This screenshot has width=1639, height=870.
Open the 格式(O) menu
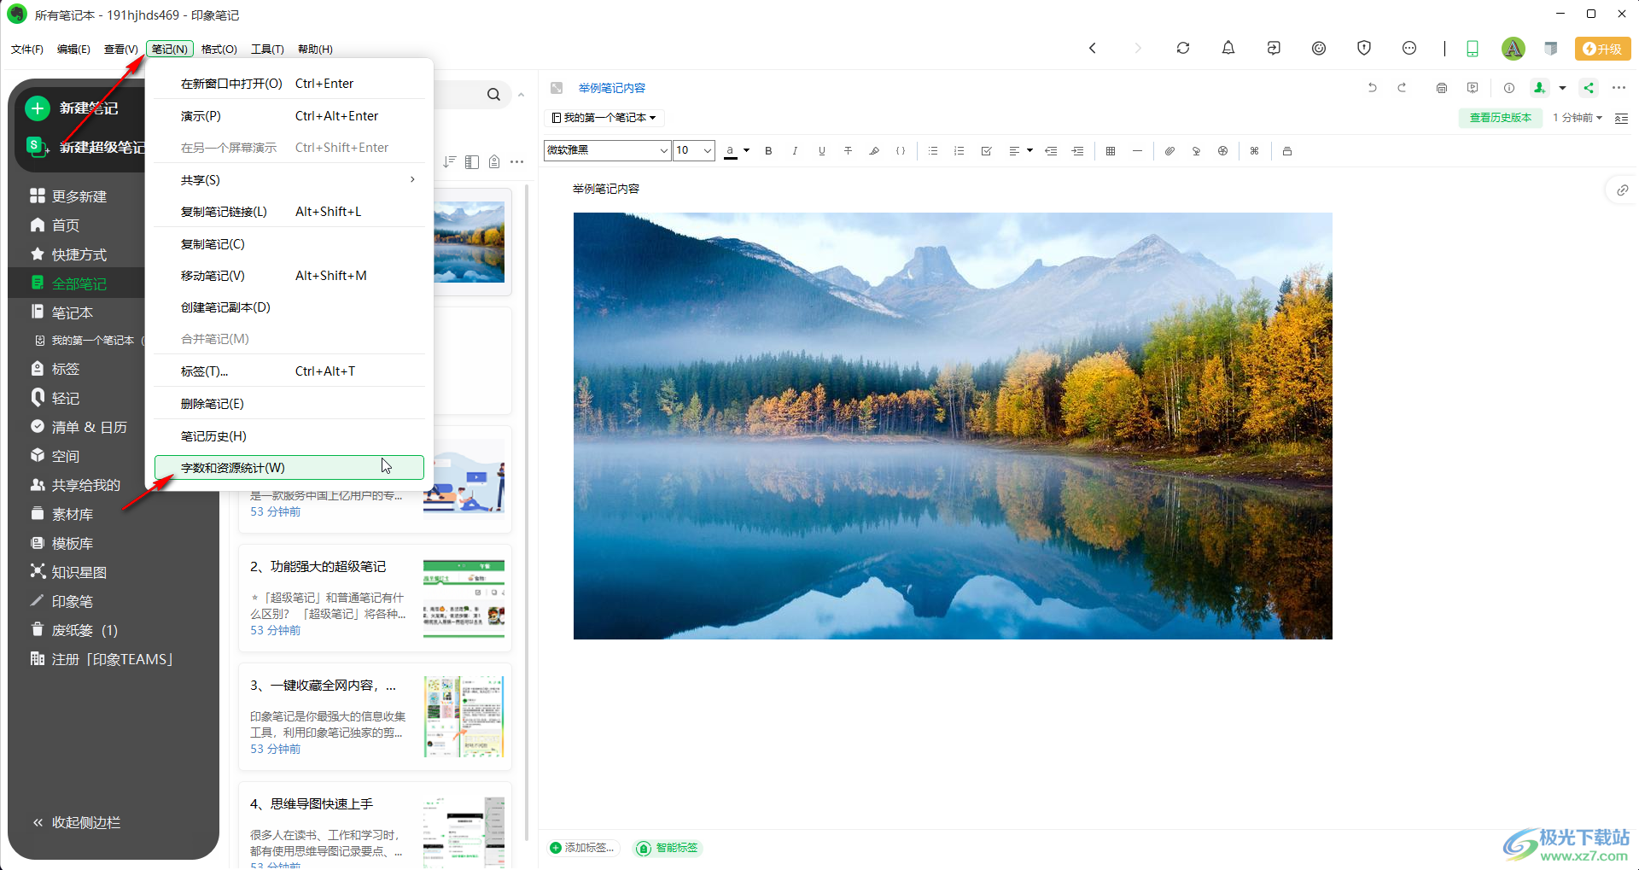(219, 50)
